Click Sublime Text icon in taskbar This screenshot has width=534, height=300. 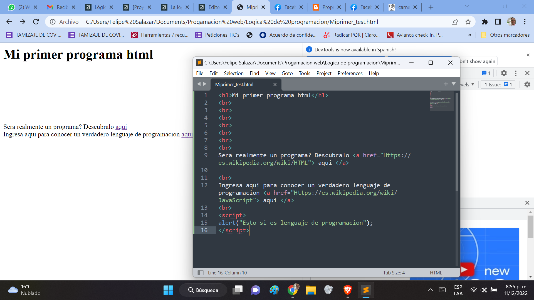366,290
